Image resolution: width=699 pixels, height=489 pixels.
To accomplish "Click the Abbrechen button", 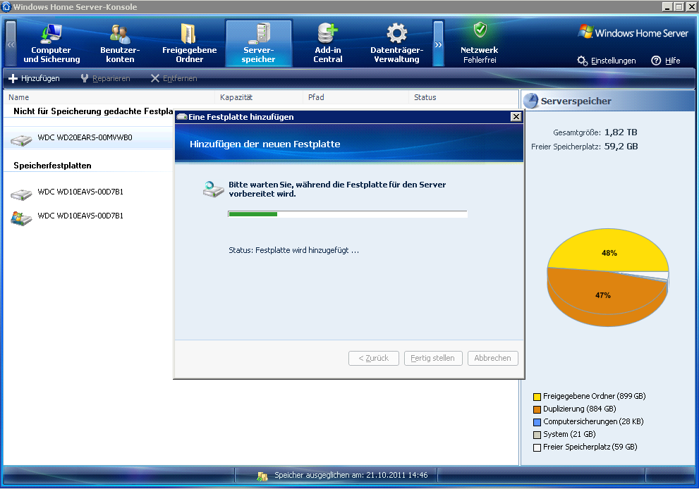I will pyautogui.click(x=492, y=358).
